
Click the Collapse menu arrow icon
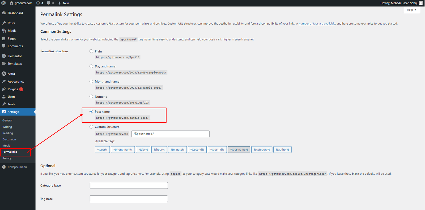click(4, 167)
